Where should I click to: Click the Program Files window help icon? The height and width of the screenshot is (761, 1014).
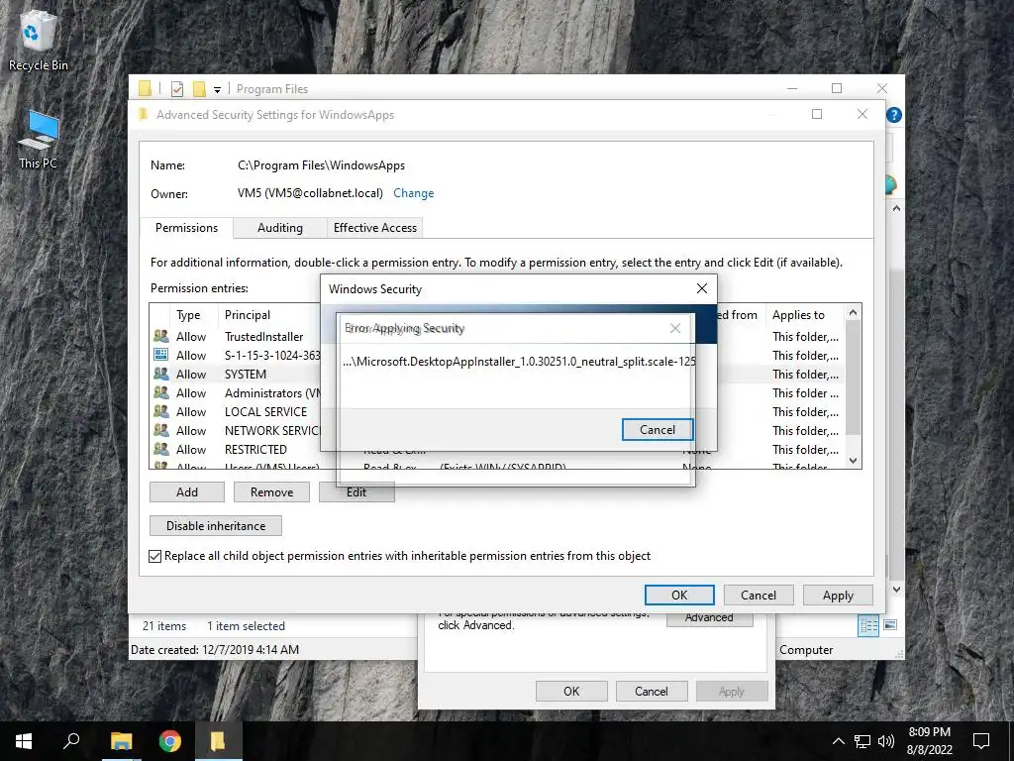894,115
